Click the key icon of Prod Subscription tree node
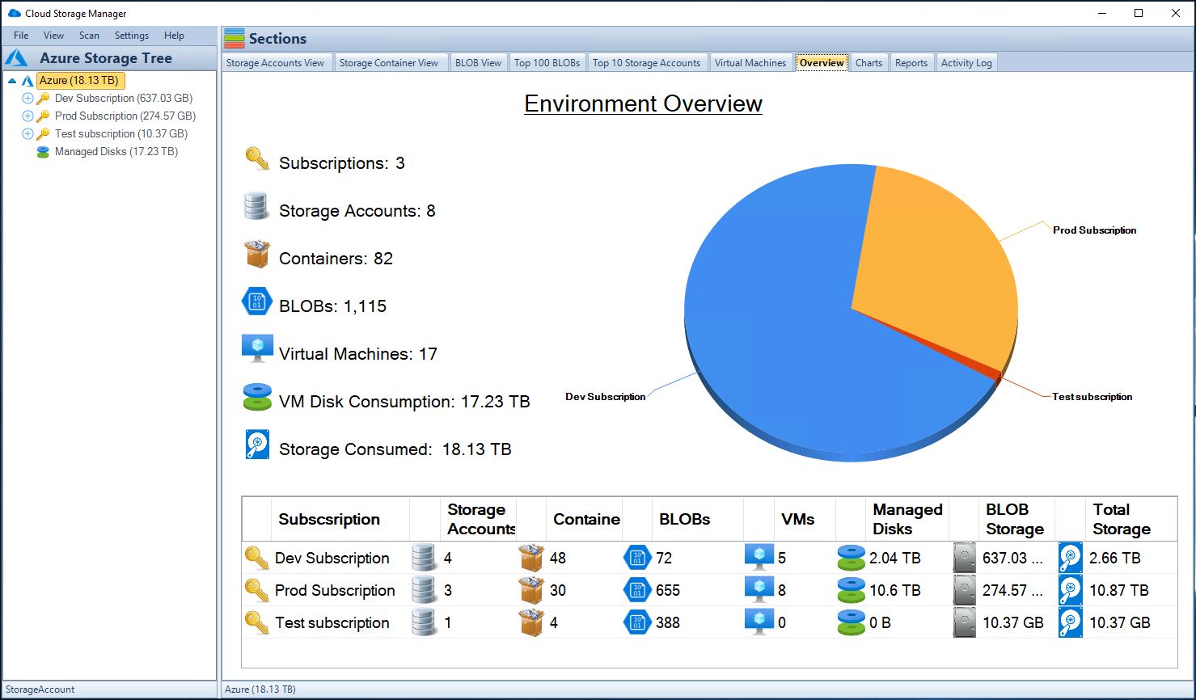This screenshot has height=700, width=1196. click(x=44, y=116)
